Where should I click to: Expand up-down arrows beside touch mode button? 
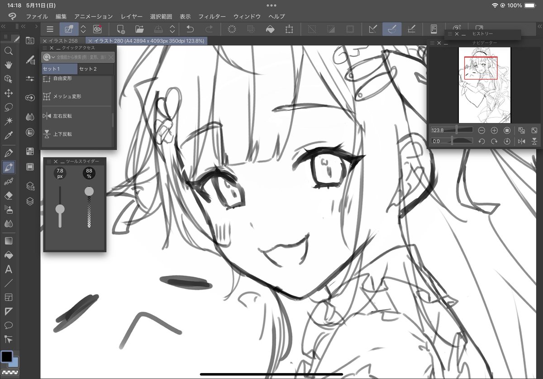coord(83,29)
